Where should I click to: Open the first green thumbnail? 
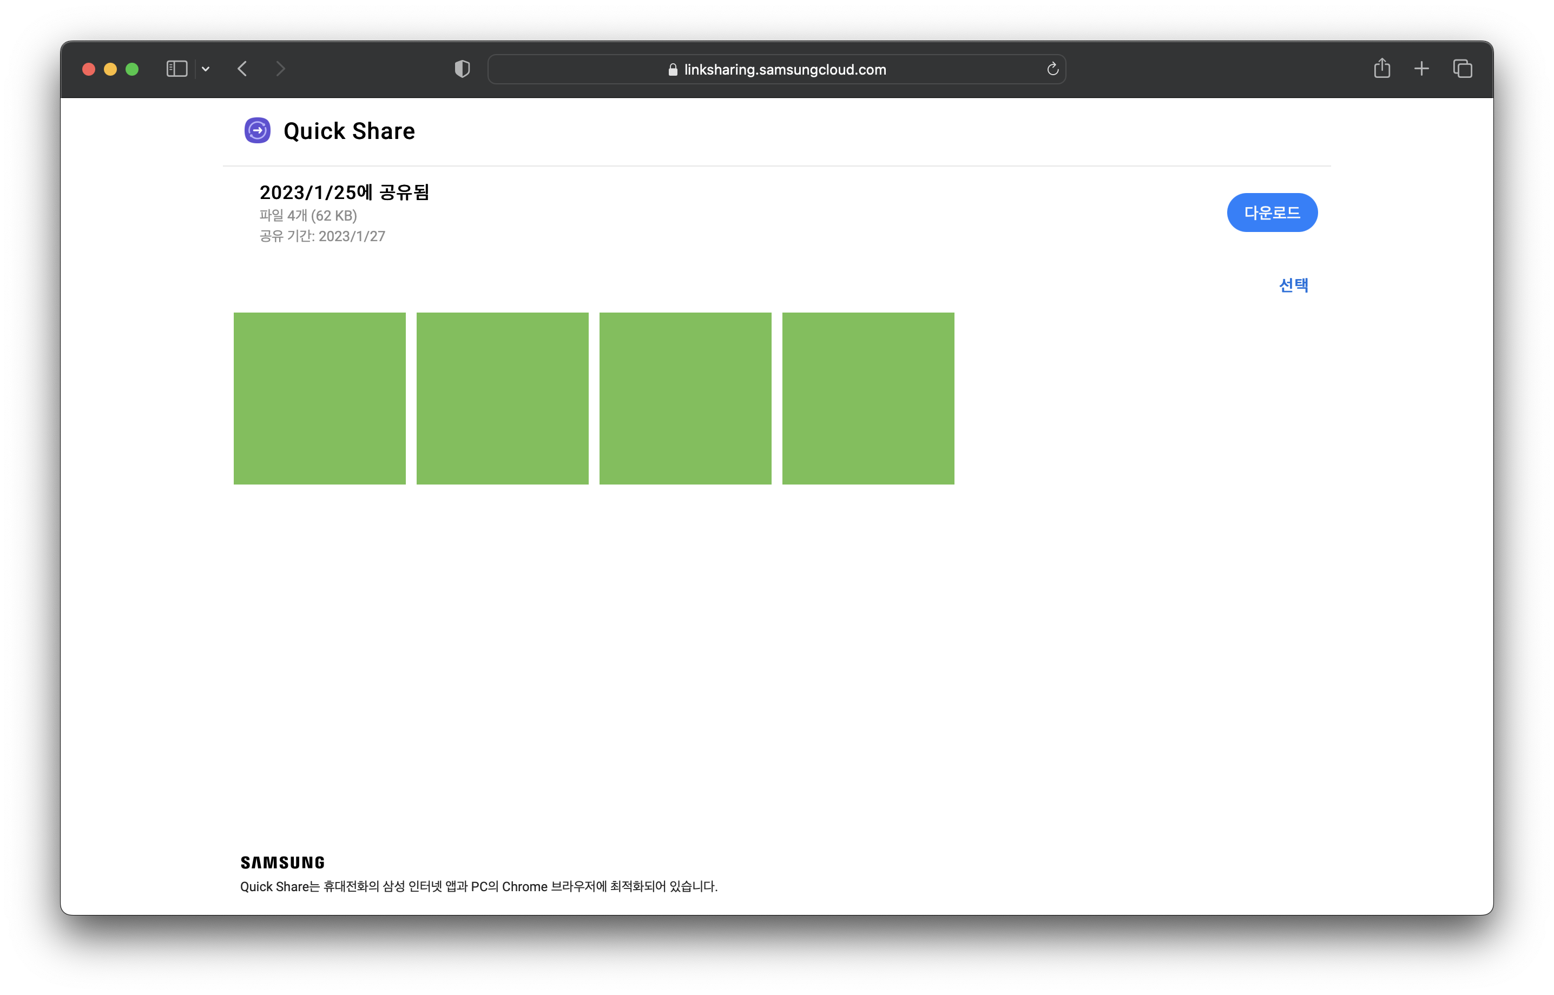pyautogui.click(x=319, y=399)
